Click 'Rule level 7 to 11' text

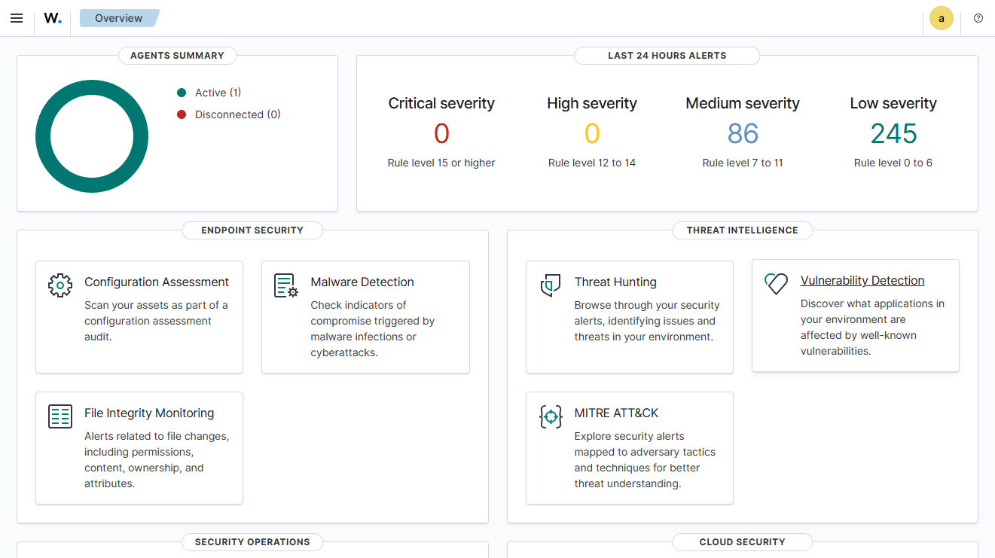(x=743, y=163)
